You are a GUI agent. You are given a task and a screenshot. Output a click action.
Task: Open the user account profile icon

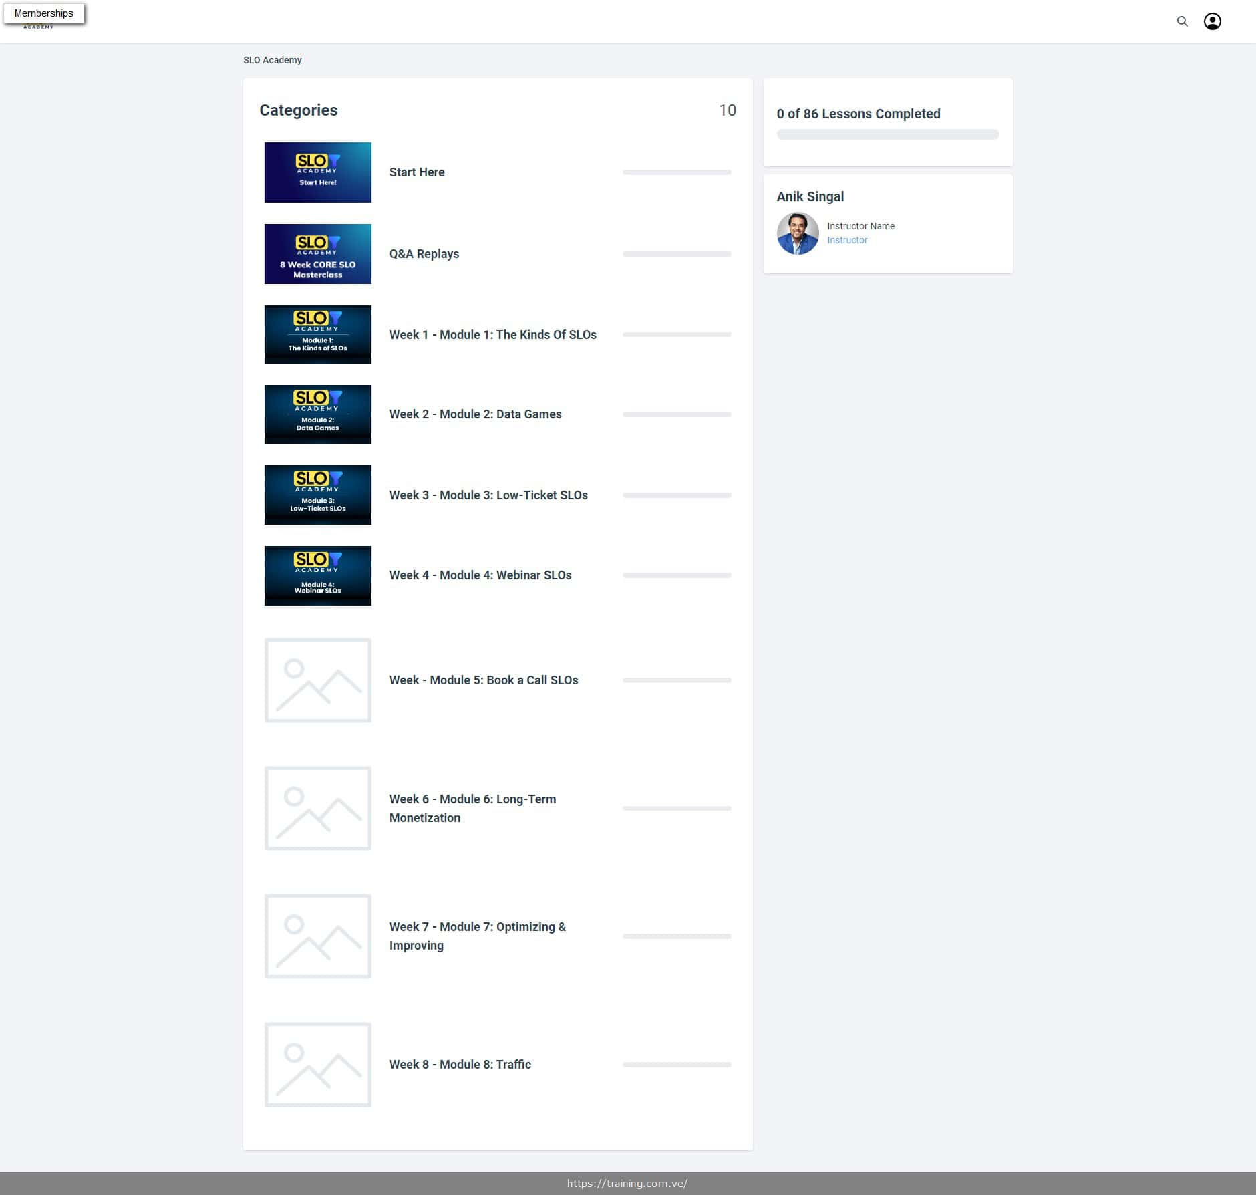coord(1212,21)
